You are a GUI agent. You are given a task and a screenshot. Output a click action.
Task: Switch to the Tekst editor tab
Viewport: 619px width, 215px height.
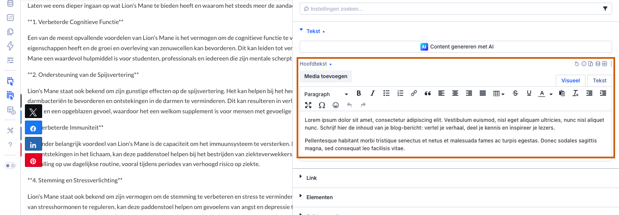[x=600, y=81]
